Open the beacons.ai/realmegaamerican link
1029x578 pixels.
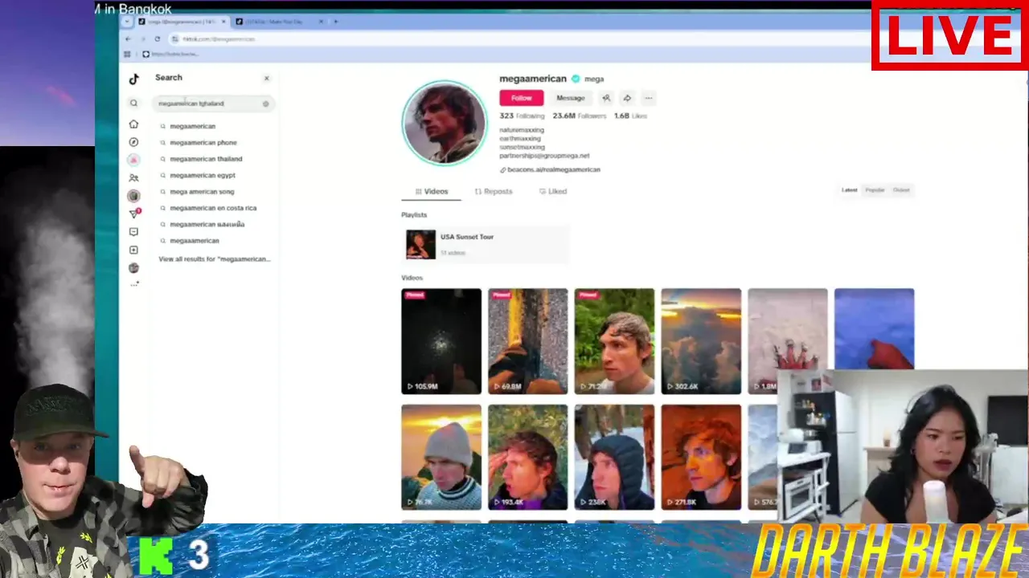(x=550, y=169)
